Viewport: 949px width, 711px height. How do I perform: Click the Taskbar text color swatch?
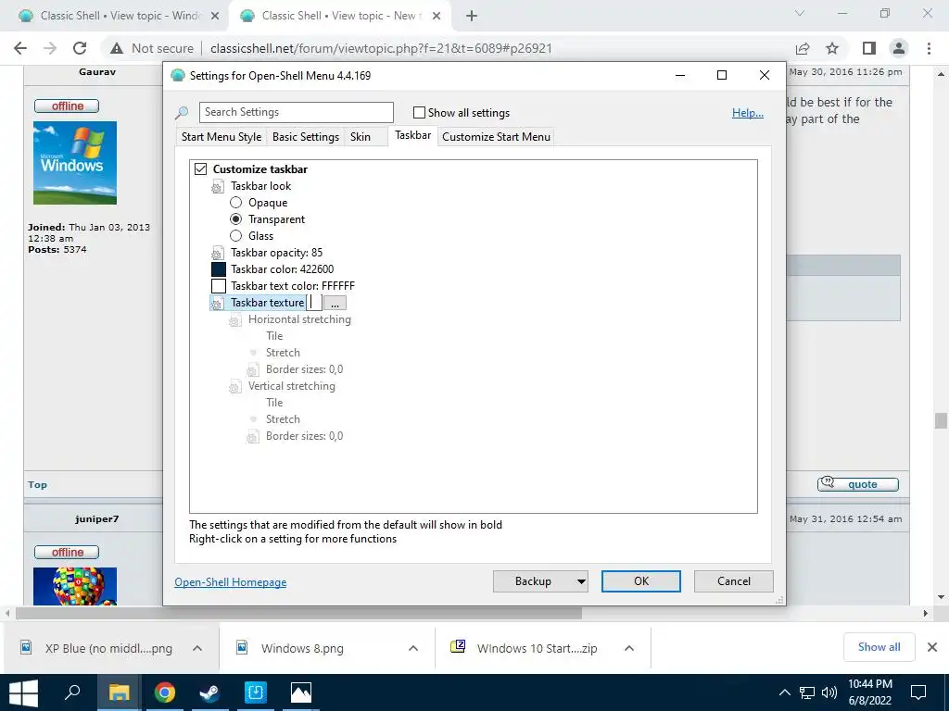click(219, 286)
